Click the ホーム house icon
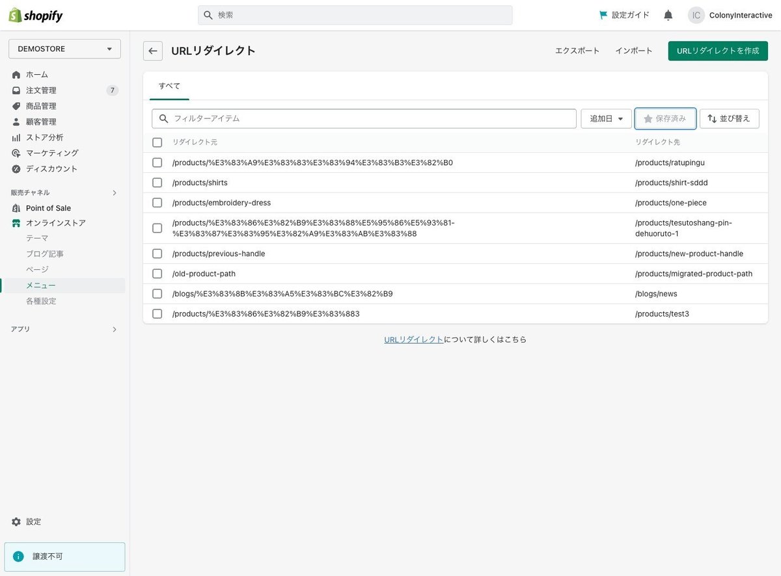The image size is (781, 576). (16, 75)
